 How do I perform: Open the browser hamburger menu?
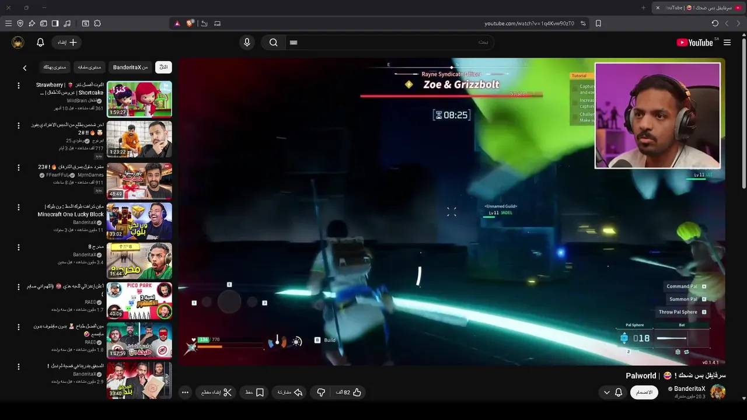[8, 23]
